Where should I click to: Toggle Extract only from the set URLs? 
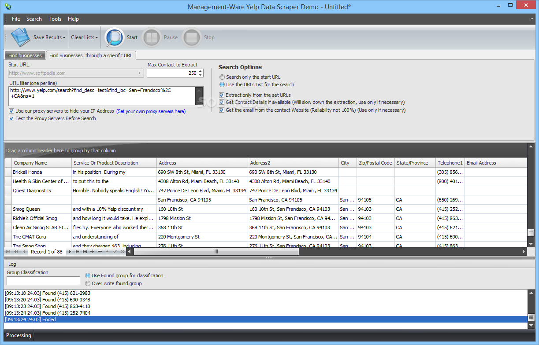click(x=222, y=95)
